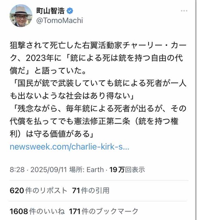The width and height of the screenshot is (198, 220).
Task: Click the line ending は守る価値がある」
Action: (52, 134)
